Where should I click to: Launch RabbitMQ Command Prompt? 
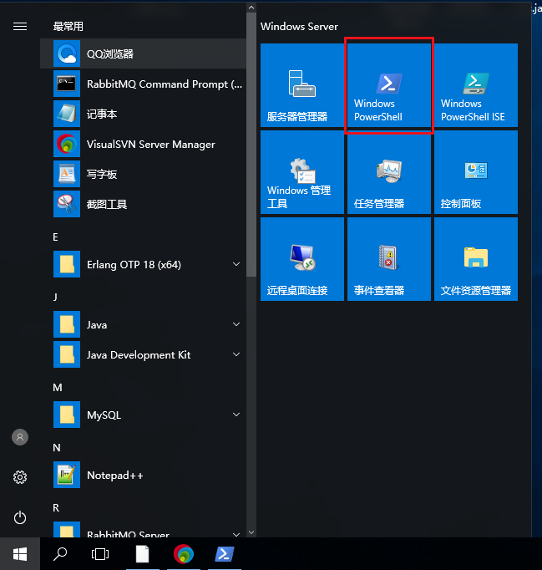pyautogui.click(x=143, y=84)
